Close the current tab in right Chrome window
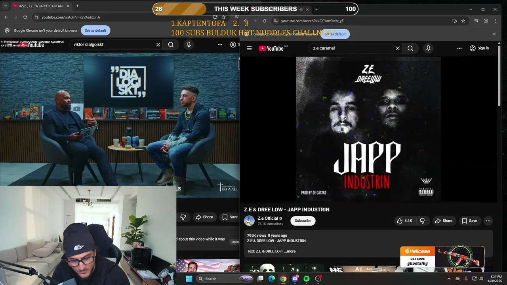This screenshot has width=507, height=285. coord(307,9)
